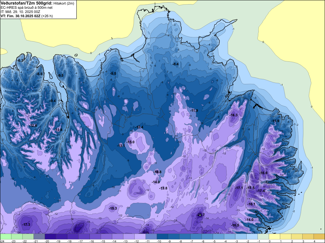This screenshot has width=325, height=243.
Task: Click the -16.1 temperature label
Action: (252, 204)
